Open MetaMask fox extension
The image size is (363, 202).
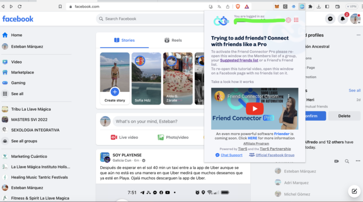277,7
